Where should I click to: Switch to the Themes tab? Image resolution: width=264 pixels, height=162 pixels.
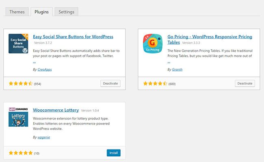17,12
